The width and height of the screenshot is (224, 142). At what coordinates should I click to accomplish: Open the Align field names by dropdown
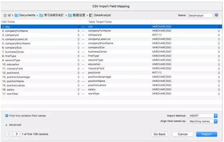point(203,121)
